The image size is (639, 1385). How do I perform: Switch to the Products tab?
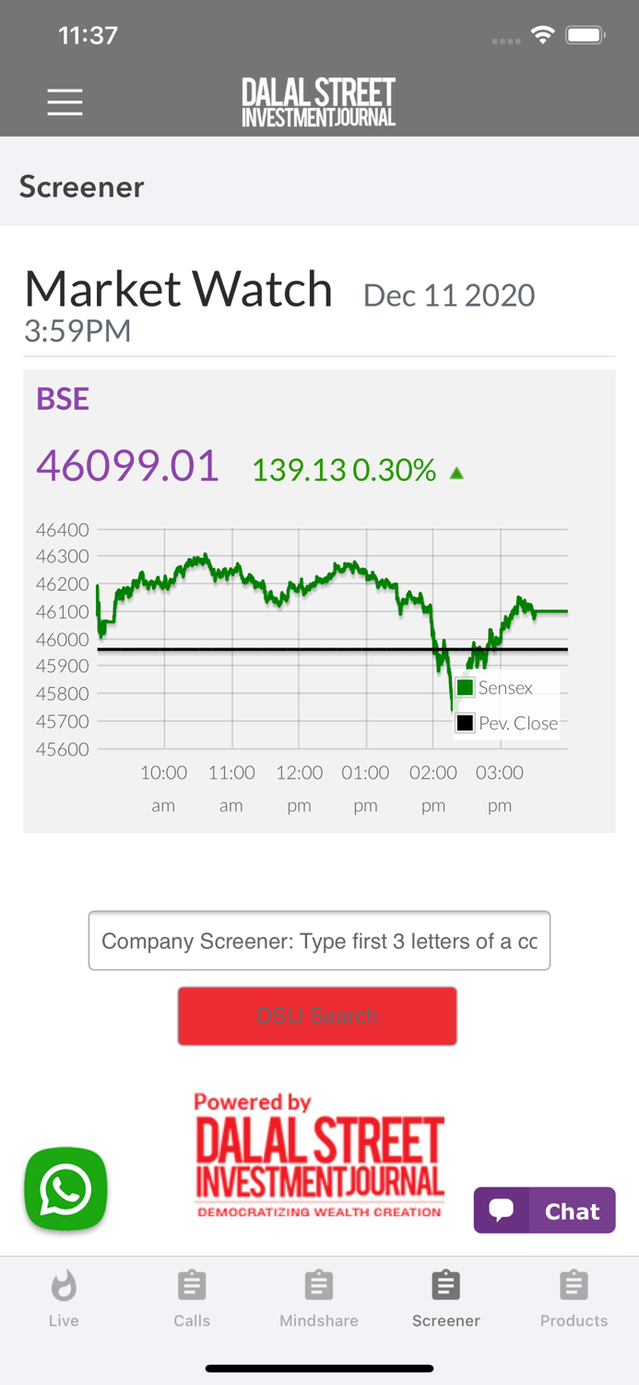574,1297
